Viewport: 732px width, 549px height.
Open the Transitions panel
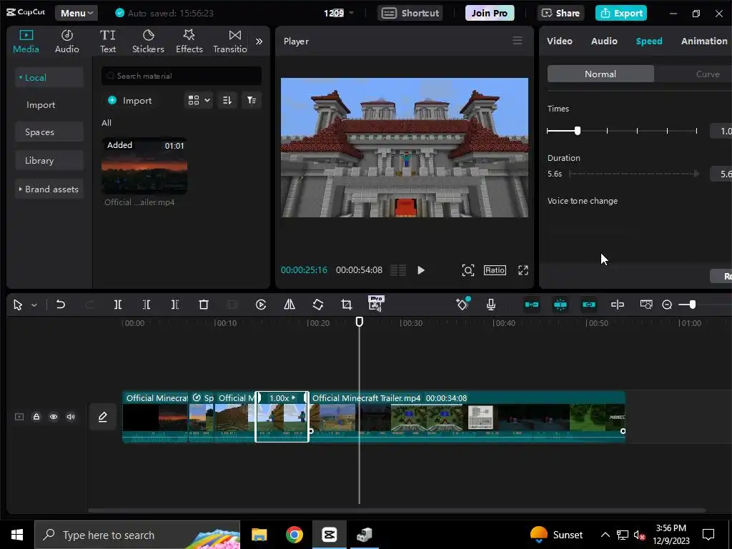click(x=230, y=41)
